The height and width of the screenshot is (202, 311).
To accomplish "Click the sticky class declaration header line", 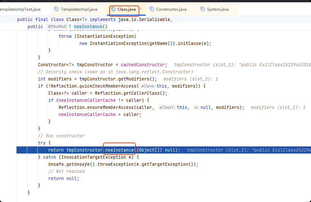I will pos(95,20).
